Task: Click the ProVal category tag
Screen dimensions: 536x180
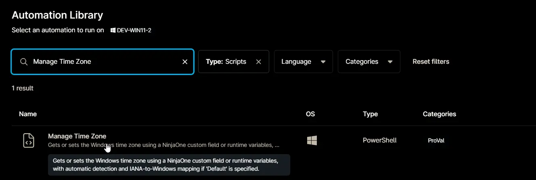Action: [436, 140]
